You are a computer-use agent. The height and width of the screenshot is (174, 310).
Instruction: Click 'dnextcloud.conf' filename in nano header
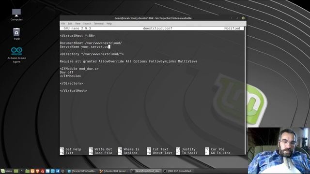[157, 29]
